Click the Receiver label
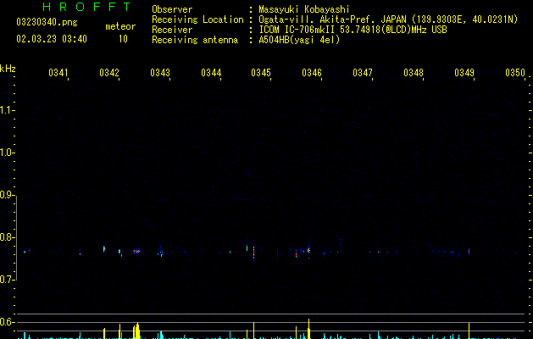Viewport: 533px width, 339px height. click(172, 30)
